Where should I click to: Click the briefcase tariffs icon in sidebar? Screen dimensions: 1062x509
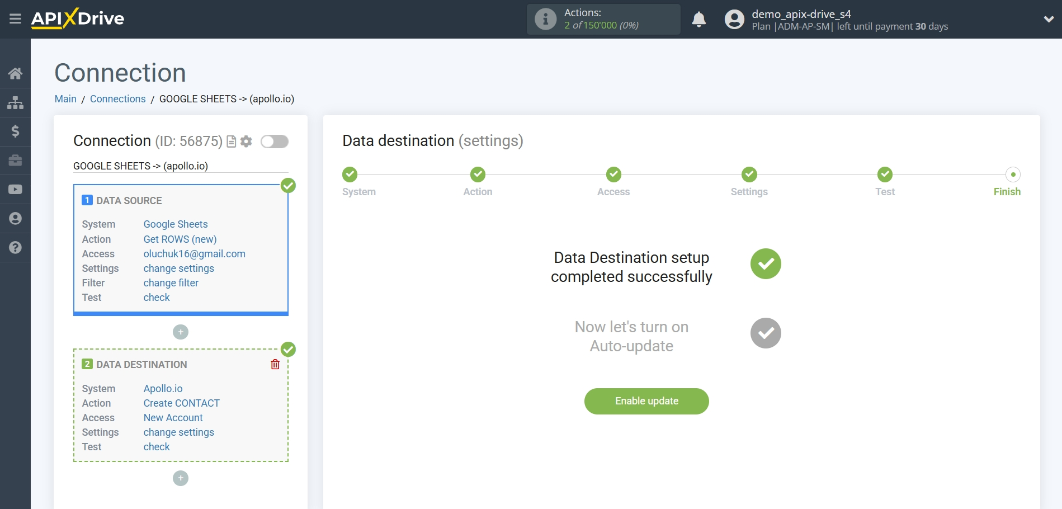(15, 161)
